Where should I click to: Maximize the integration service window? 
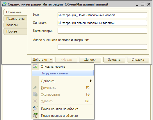click(x=143, y=4)
